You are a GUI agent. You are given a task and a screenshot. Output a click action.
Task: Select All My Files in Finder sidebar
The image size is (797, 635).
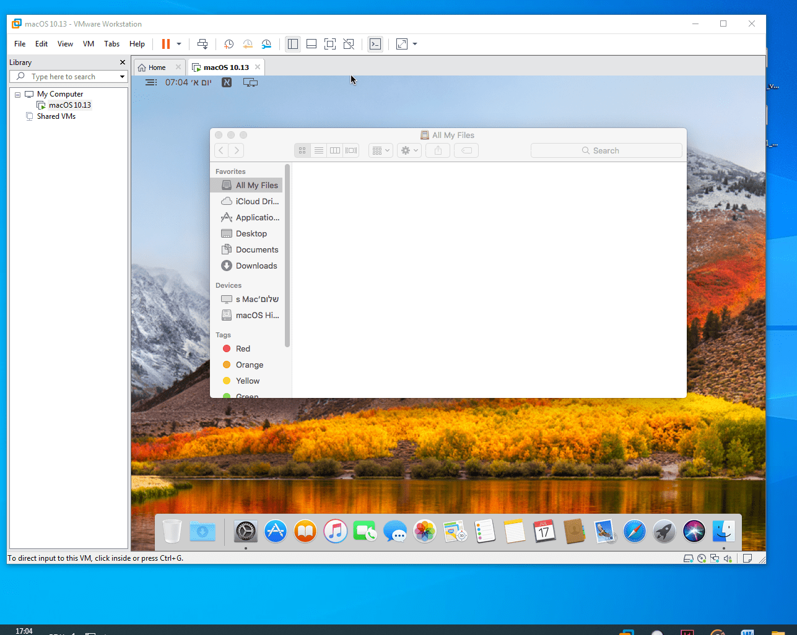(246, 185)
